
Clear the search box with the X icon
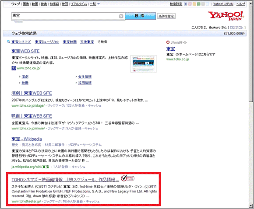coord(121,16)
